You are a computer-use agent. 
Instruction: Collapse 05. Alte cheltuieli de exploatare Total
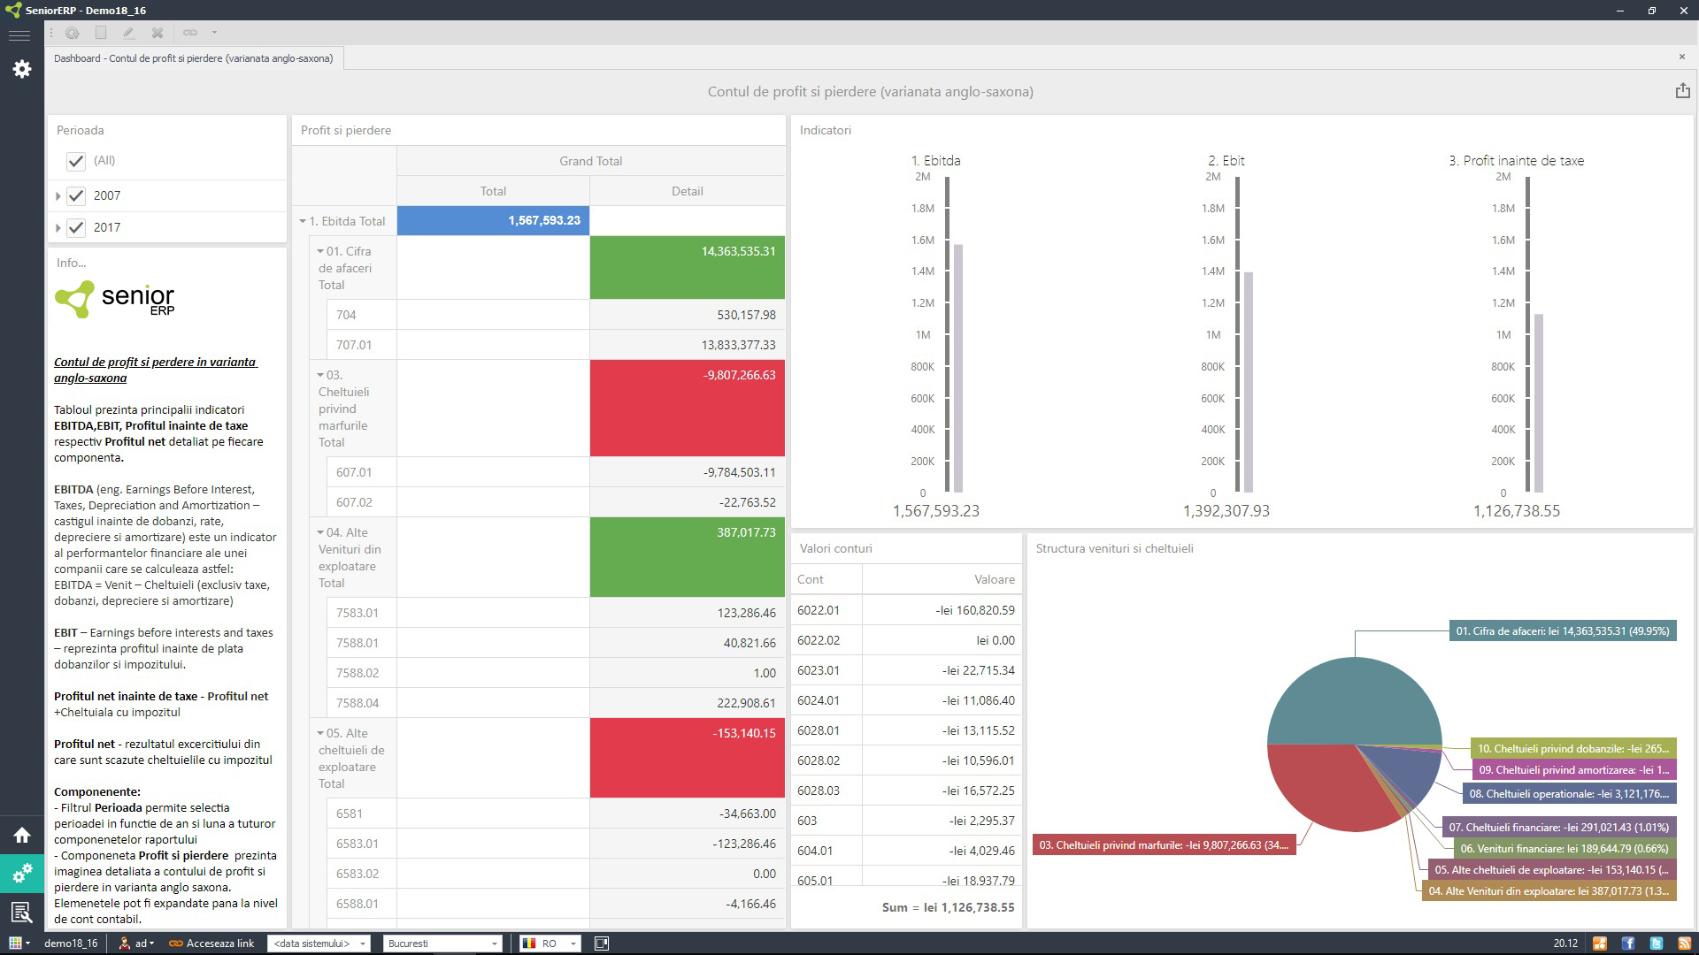(320, 733)
